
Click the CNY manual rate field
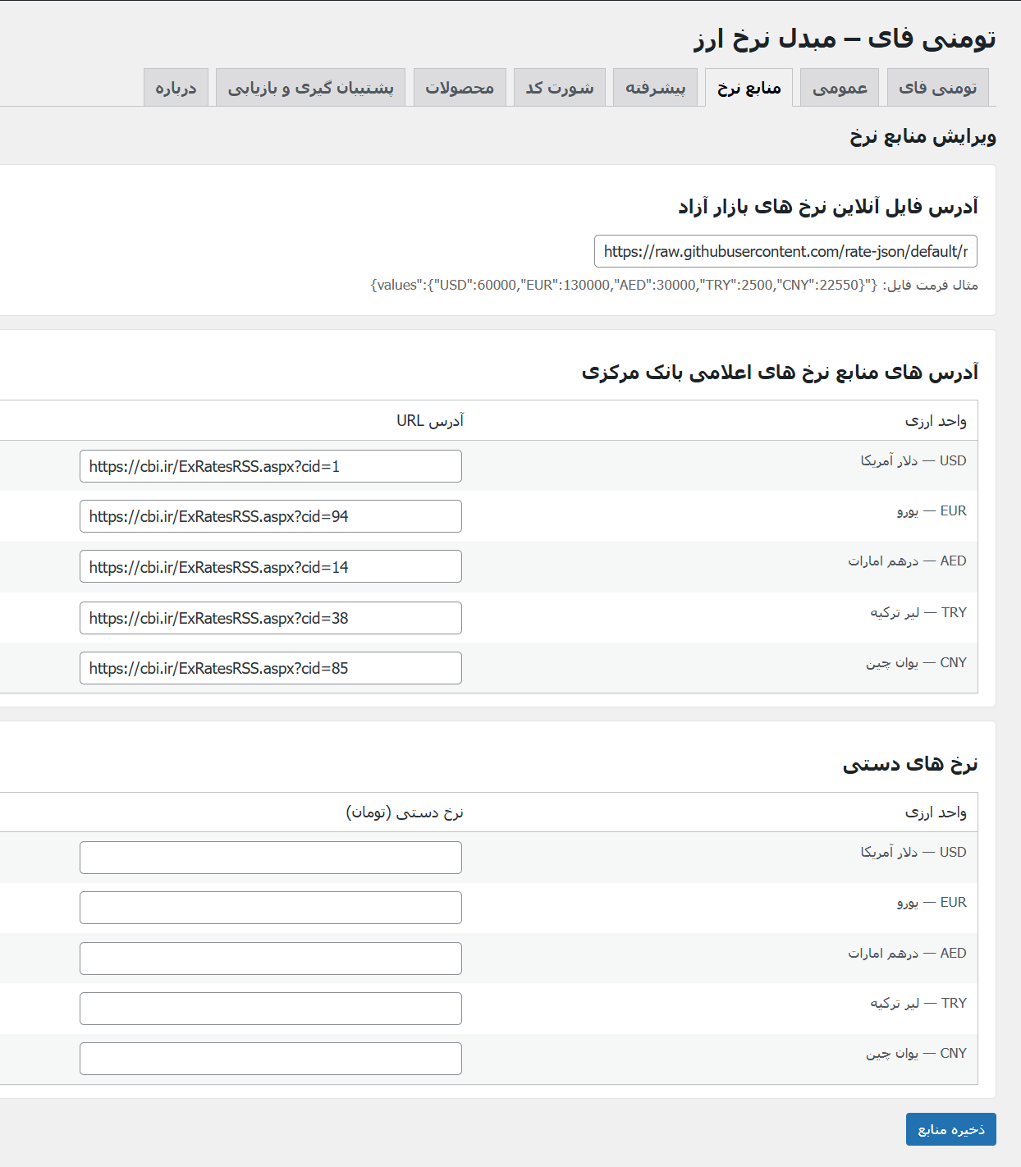(270, 1059)
